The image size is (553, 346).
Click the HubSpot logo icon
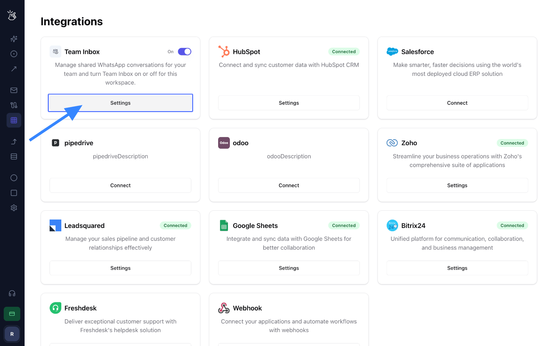[224, 52]
